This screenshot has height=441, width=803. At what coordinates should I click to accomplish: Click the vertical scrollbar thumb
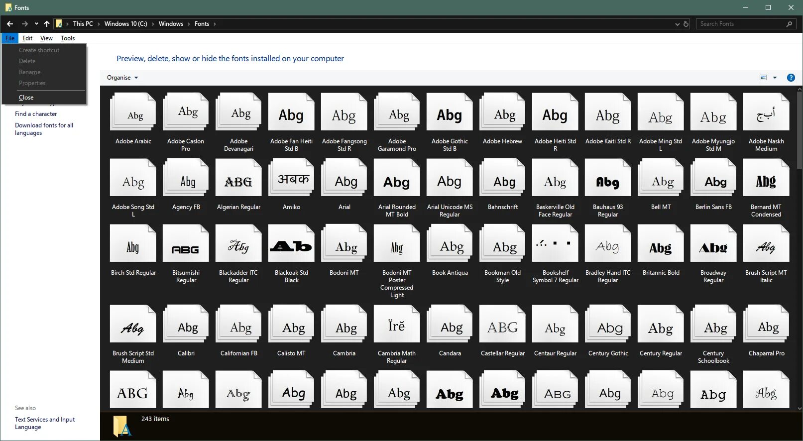(800, 129)
